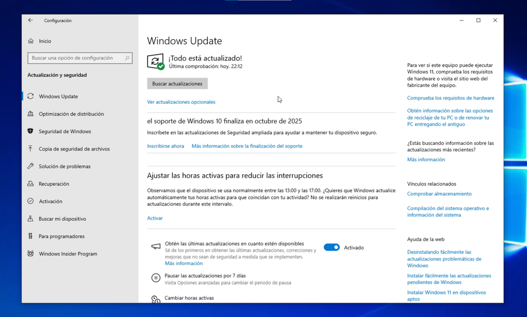Viewport: 527px width, 317px height.
Task: Minimize the Configuración window
Action: (x=462, y=21)
